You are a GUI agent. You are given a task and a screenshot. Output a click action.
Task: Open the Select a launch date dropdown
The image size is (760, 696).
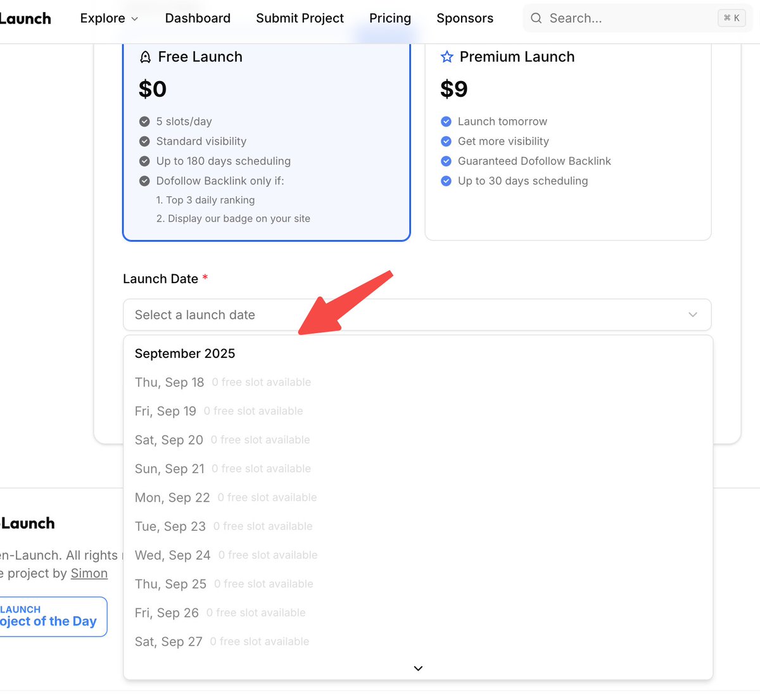coord(417,315)
